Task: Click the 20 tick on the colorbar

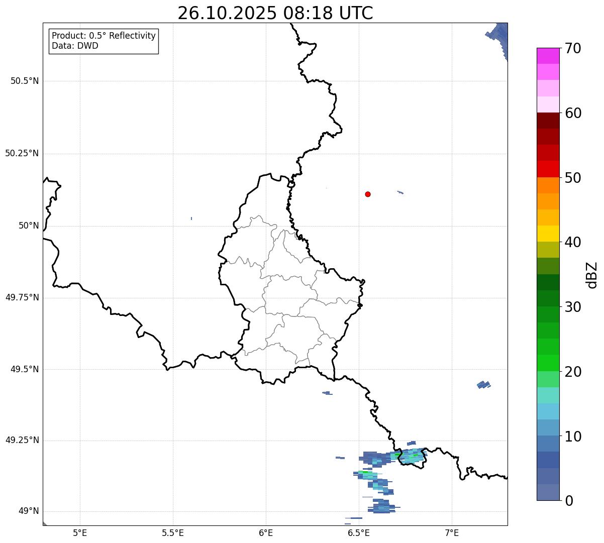Action: tap(573, 372)
